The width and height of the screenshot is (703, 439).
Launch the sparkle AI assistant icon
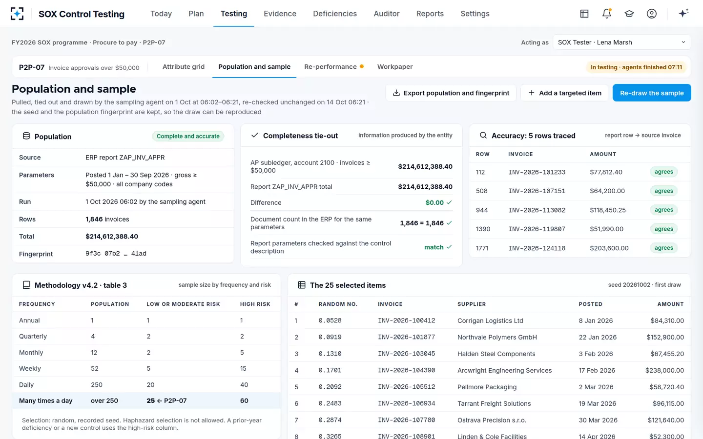(683, 13)
